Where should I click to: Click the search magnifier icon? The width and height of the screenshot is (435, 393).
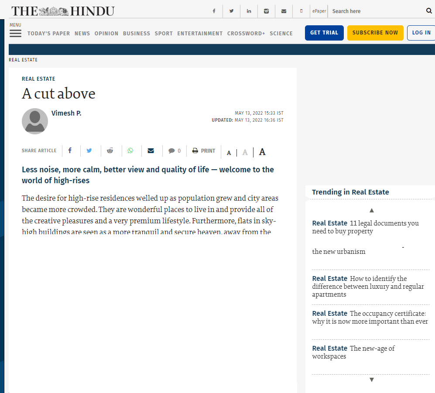pos(429,11)
